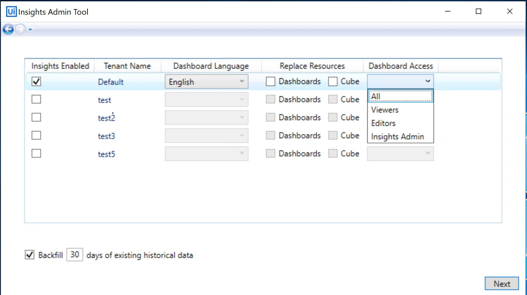This screenshot has width=527, height=295.
Task: Click the blue back navigation arrow
Action: point(8,29)
